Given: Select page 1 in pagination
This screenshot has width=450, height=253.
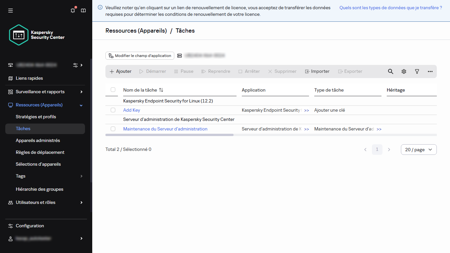Looking at the screenshot, I should [377, 150].
